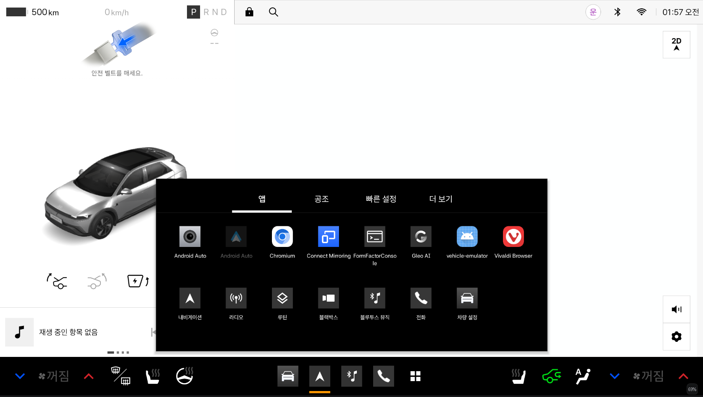Viewport: 703px width, 397px height.
Task: Open the all-apps grid in dock
Action: 415,376
